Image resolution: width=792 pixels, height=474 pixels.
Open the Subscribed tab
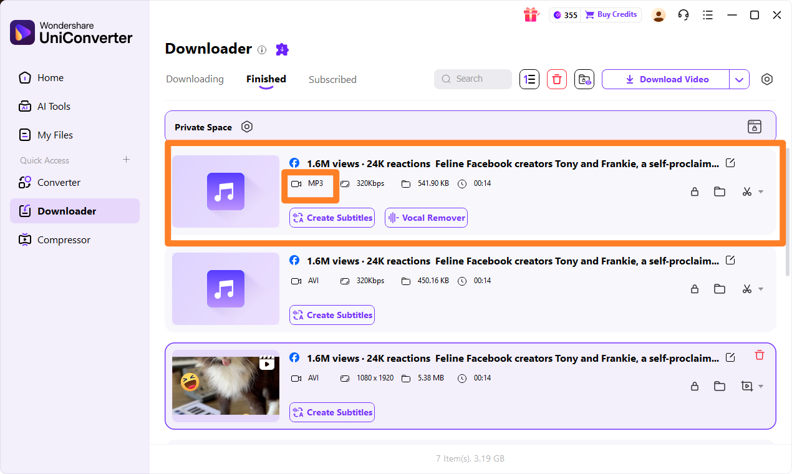332,79
